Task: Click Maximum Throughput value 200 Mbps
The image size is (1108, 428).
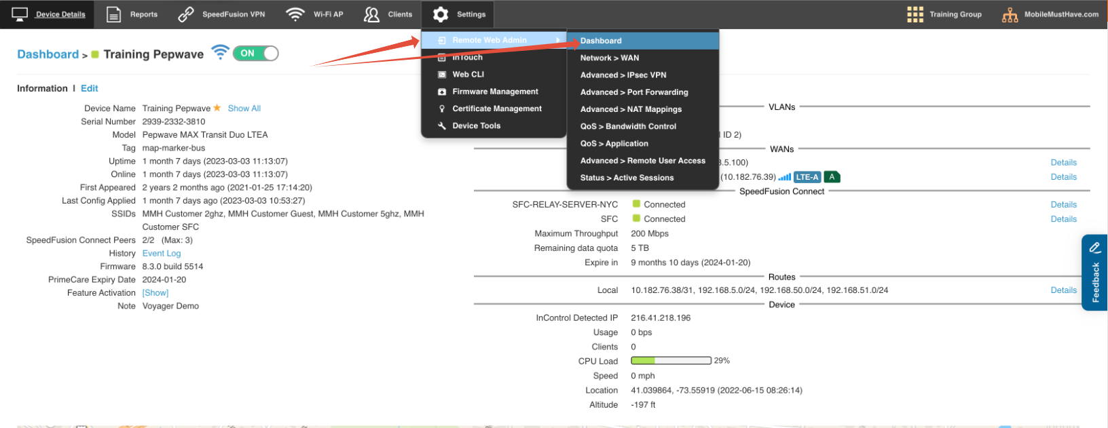Action: point(650,233)
